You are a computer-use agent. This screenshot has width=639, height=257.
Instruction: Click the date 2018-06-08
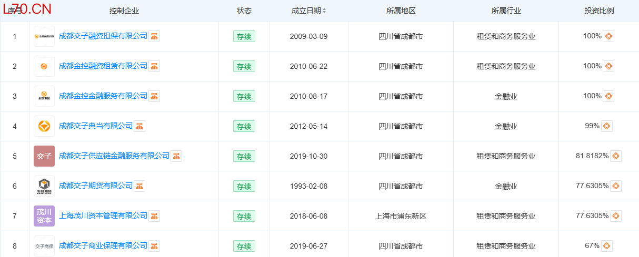[x=308, y=216]
